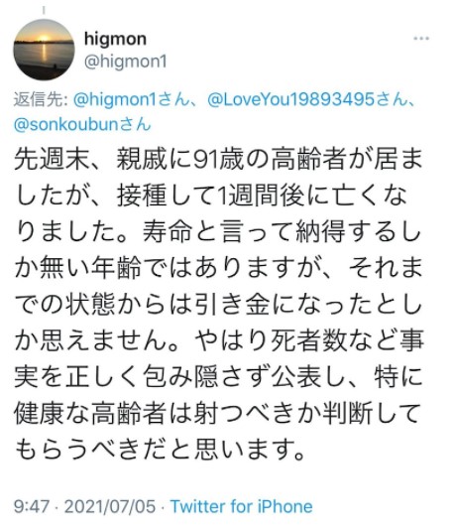454x532 pixels.
Task: Open @higmon1さん in the reply-to line
Action: click(x=131, y=99)
